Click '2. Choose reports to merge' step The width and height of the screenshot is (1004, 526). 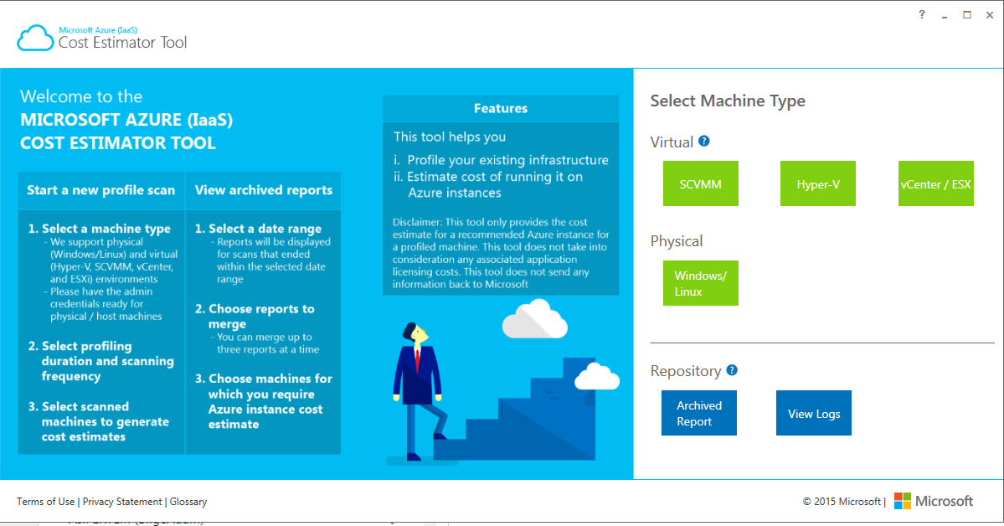255,316
